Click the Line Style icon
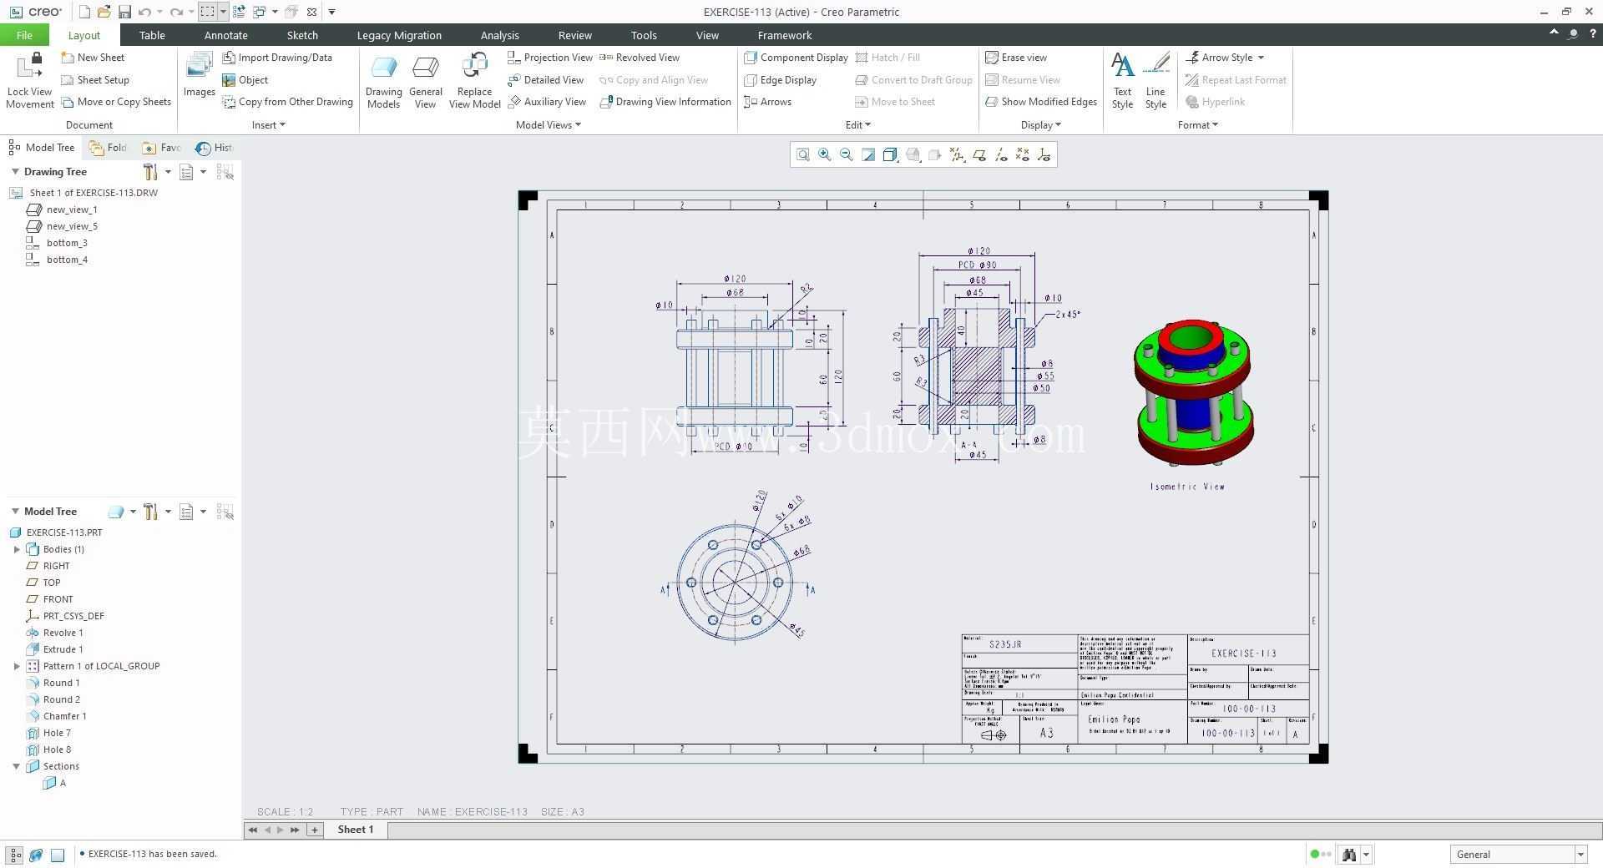1603x868 pixels. [x=1155, y=81]
